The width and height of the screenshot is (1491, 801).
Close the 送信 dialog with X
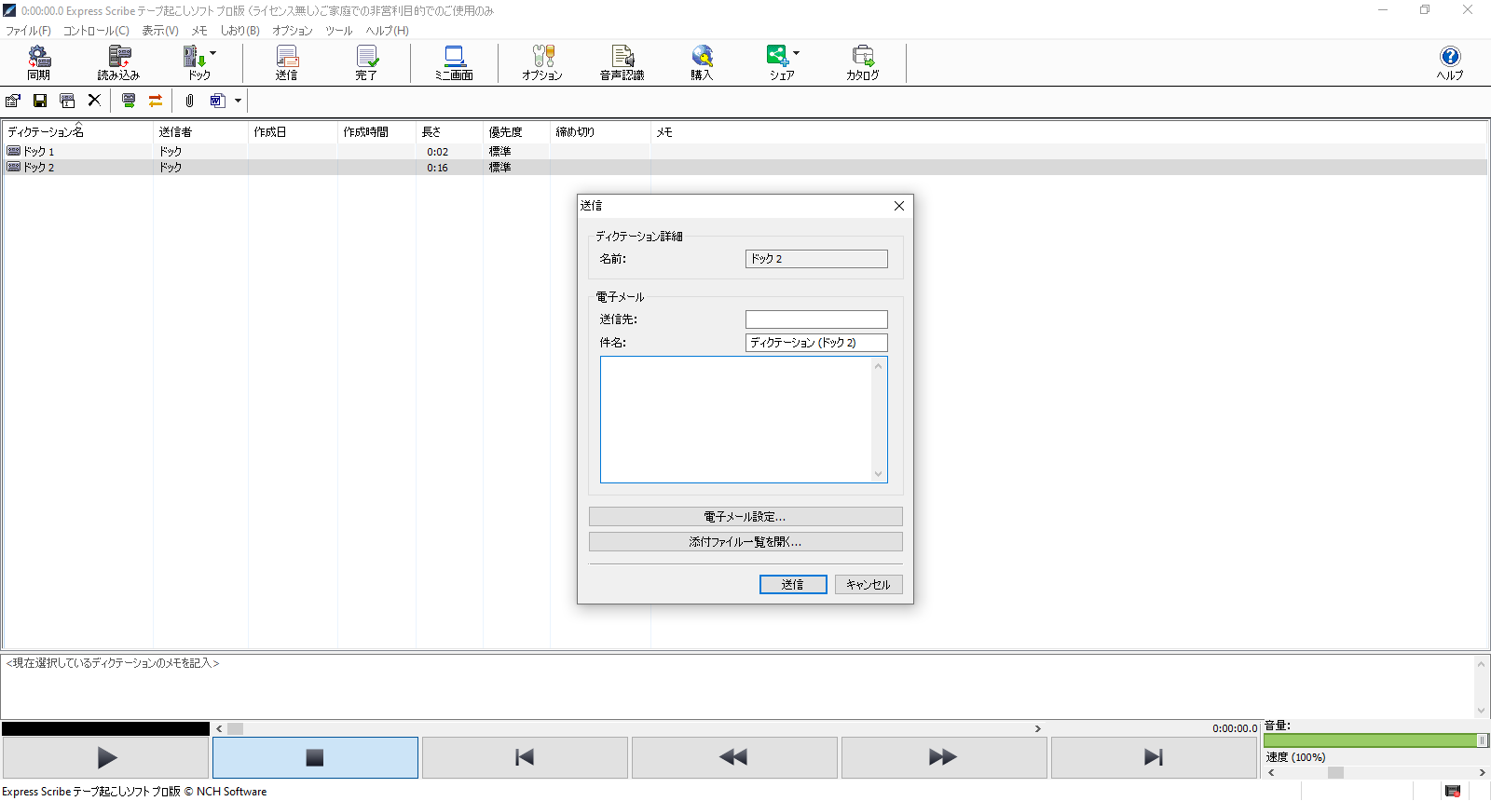click(x=899, y=206)
